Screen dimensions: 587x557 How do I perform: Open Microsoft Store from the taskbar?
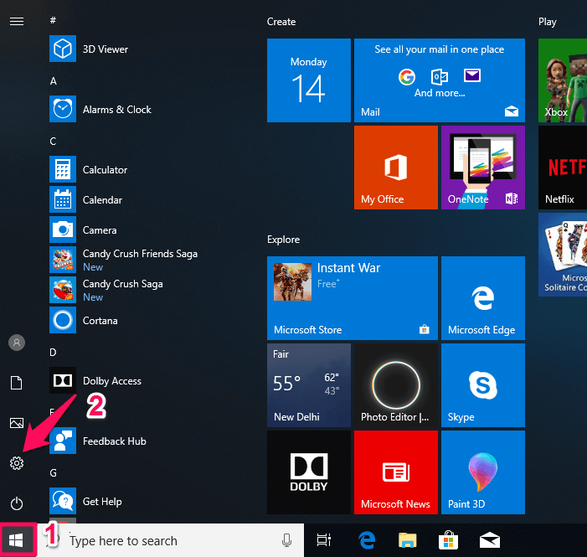coord(448,540)
